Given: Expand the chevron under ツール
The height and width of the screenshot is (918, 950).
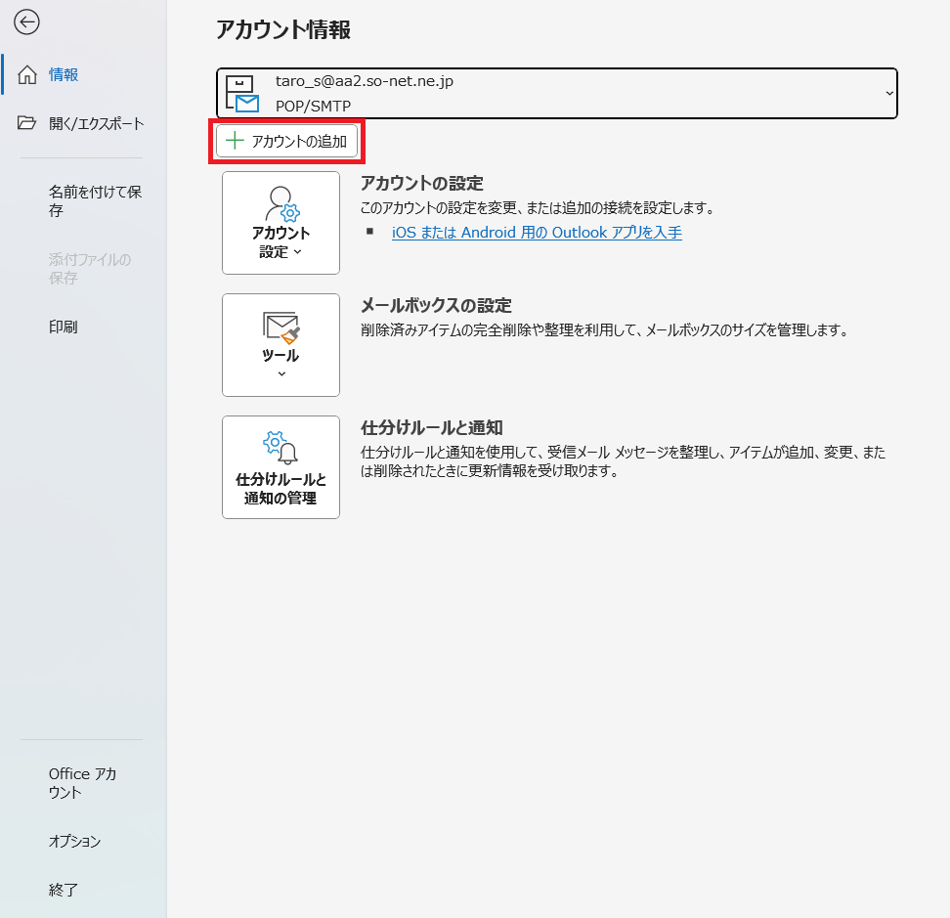Looking at the screenshot, I should tap(281, 374).
